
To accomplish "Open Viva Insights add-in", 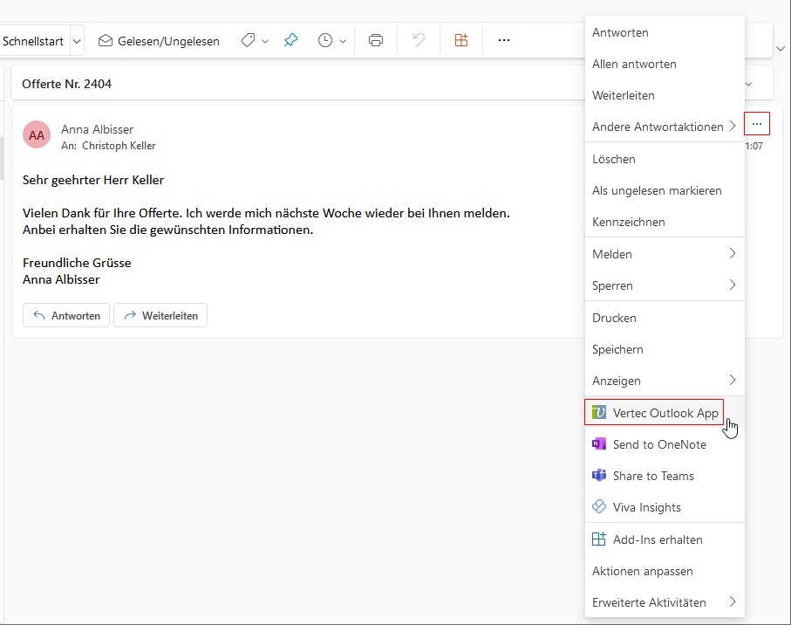I will tap(646, 507).
